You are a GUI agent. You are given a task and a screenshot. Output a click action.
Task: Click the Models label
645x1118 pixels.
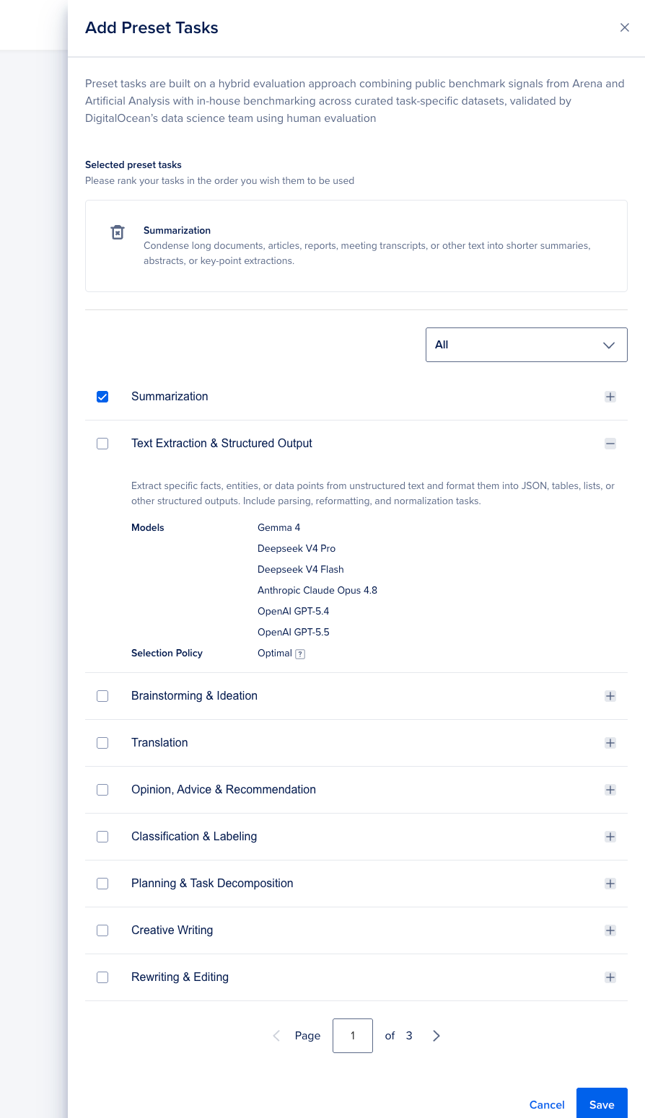[148, 528]
